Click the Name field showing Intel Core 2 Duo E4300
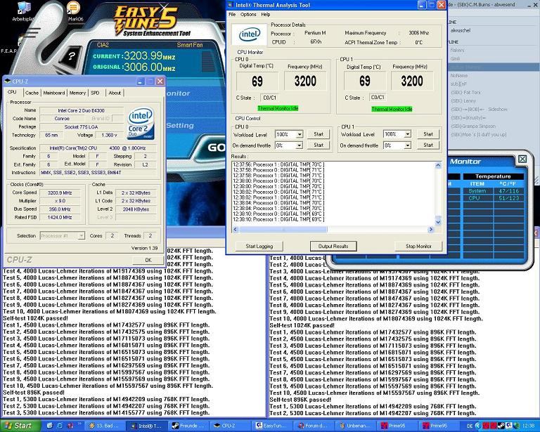The image size is (540, 432). pos(82,110)
